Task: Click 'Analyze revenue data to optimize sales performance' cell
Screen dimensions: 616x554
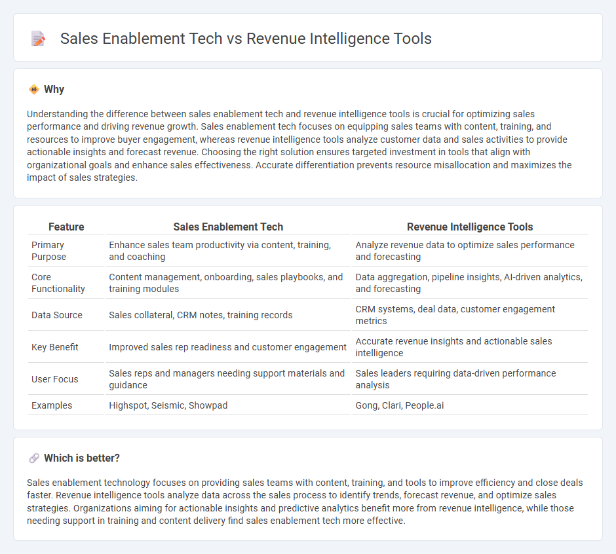Action: pyautogui.click(x=470, y=251)
